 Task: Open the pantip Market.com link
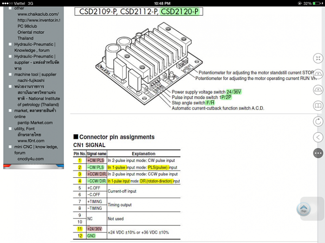coord(35,123)
